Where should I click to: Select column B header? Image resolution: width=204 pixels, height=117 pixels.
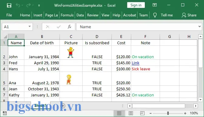point(42,37)
